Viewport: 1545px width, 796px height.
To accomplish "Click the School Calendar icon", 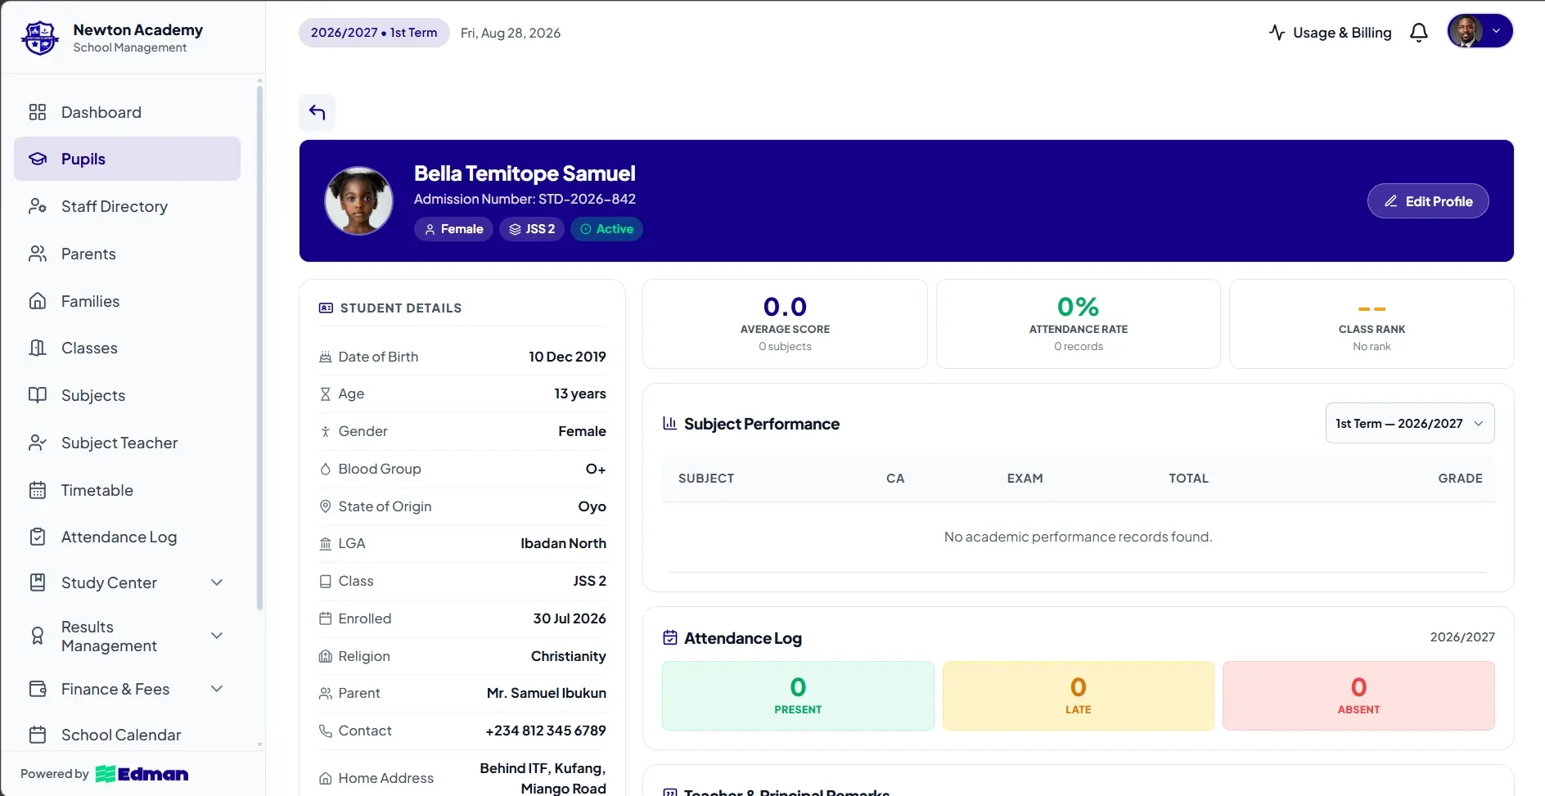I will 38,735.
